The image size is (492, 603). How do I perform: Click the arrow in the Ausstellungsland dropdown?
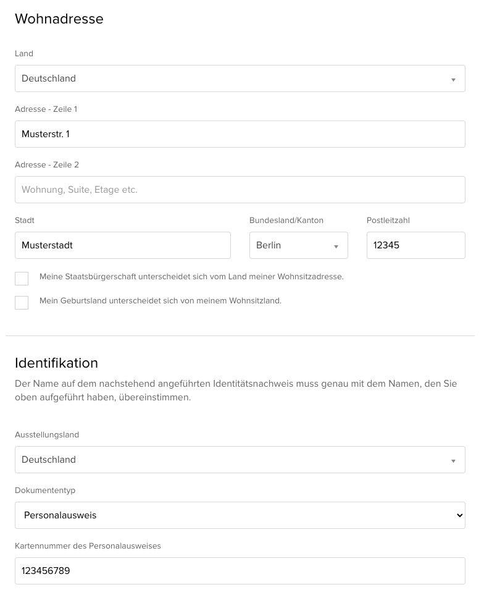tap(453, 461)
